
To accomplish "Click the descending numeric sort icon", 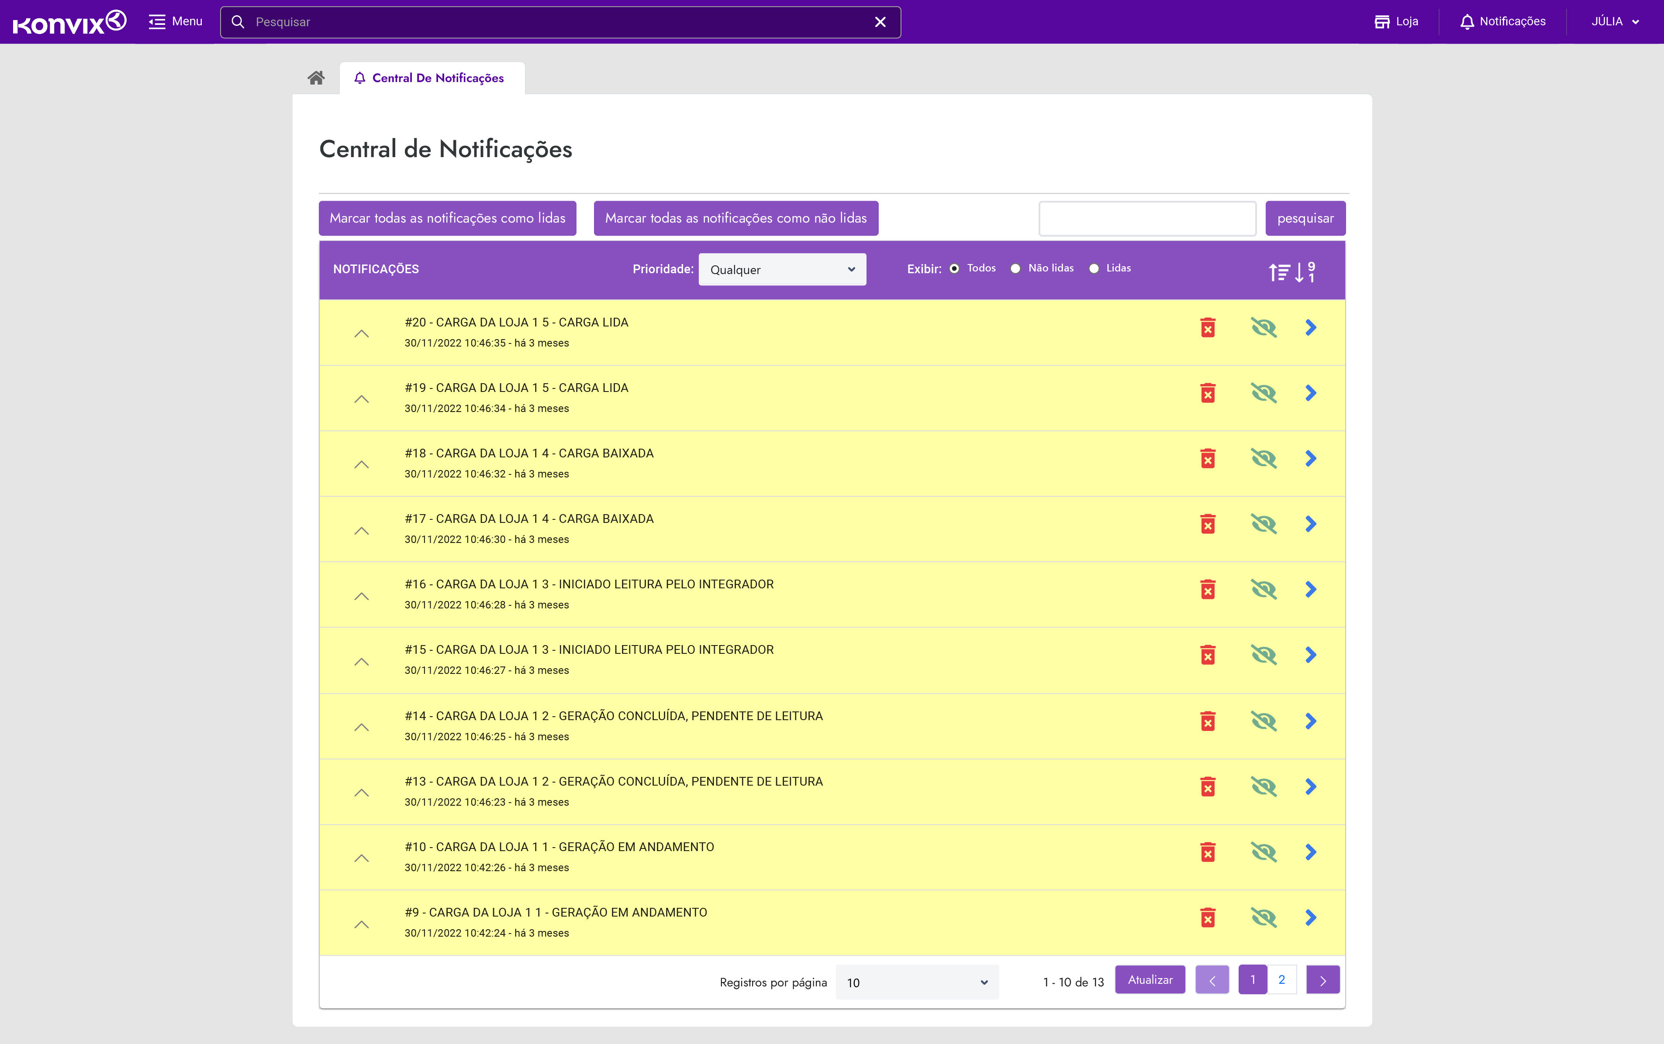I will click(x=1305, y=272).
